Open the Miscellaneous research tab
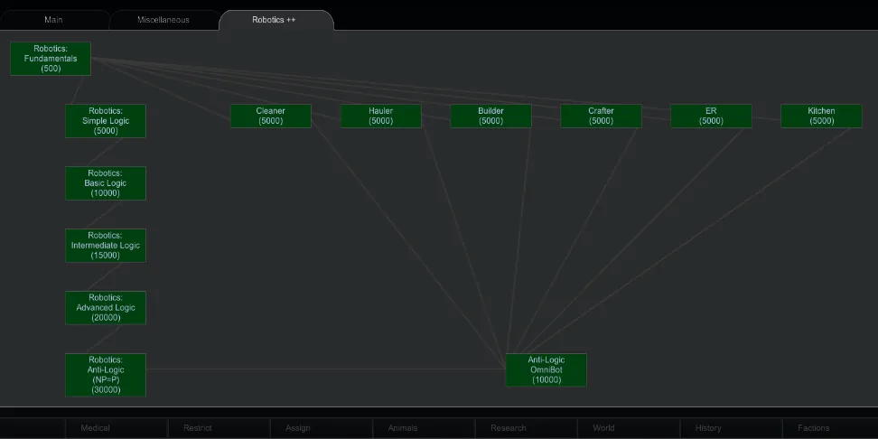The height and width of the screenshot is (439, 878). pyautogui.click(x=163, y=20)
